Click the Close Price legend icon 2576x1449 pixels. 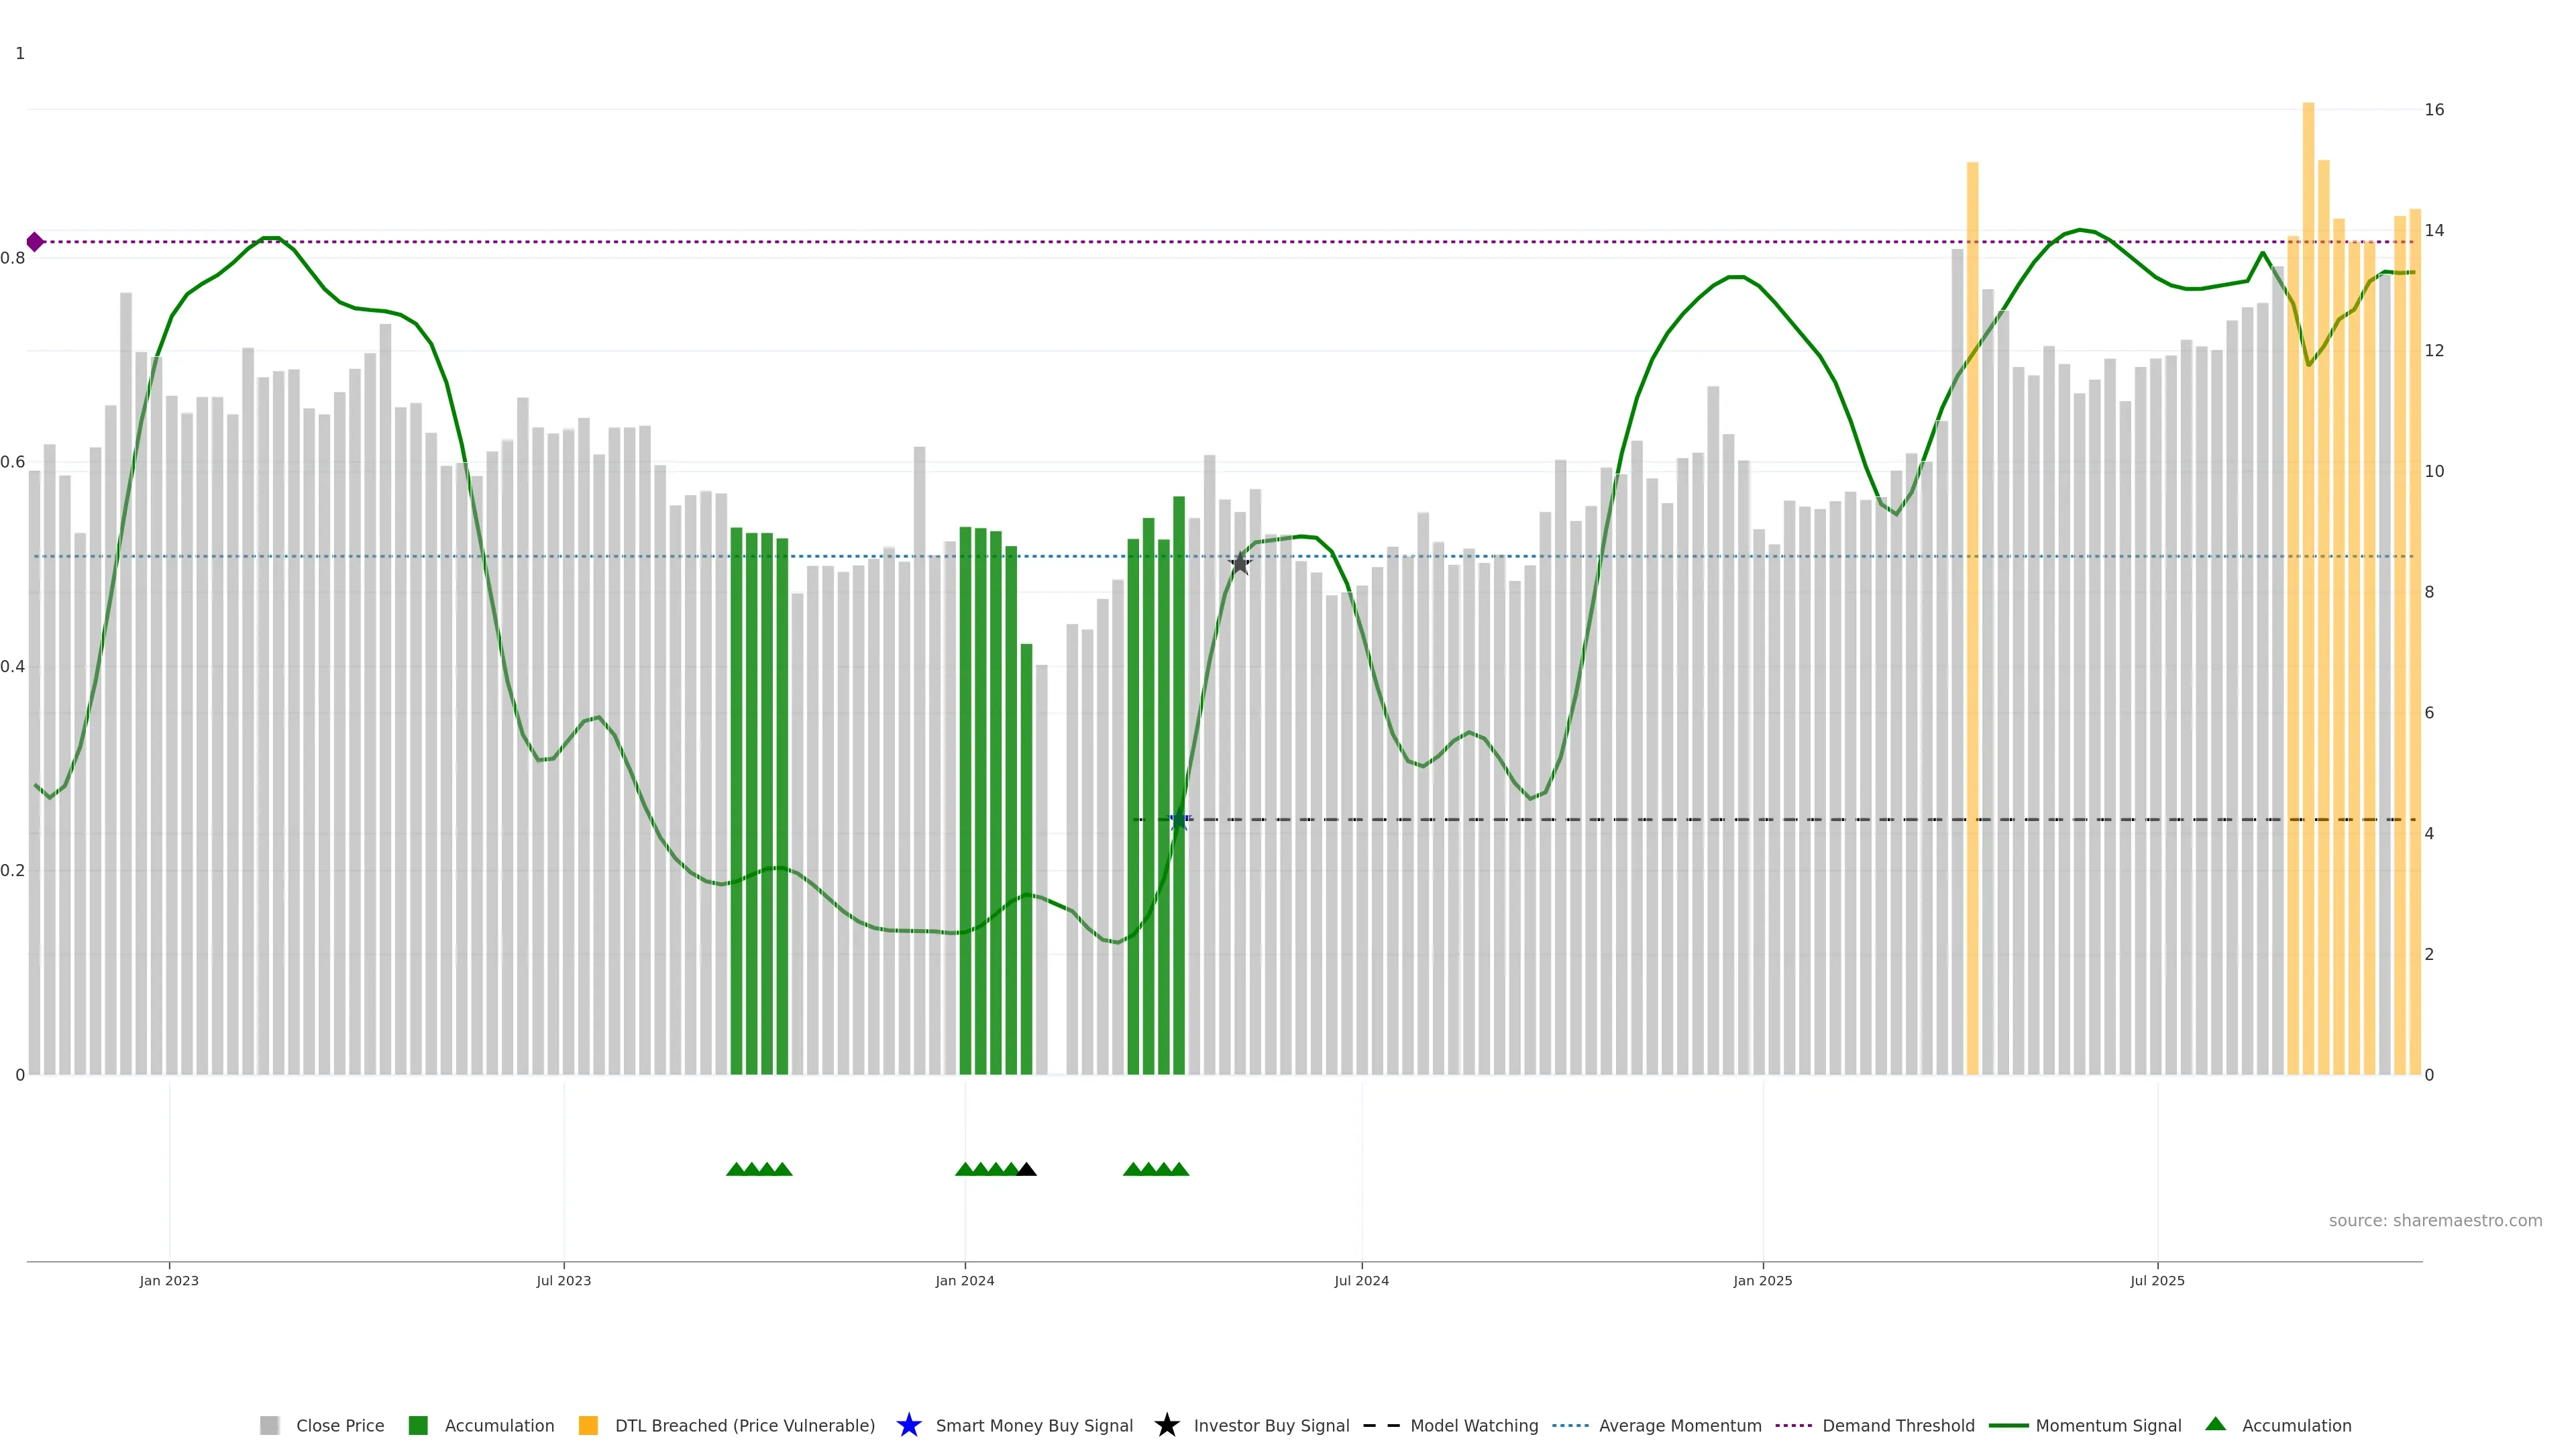point(269,1426)
